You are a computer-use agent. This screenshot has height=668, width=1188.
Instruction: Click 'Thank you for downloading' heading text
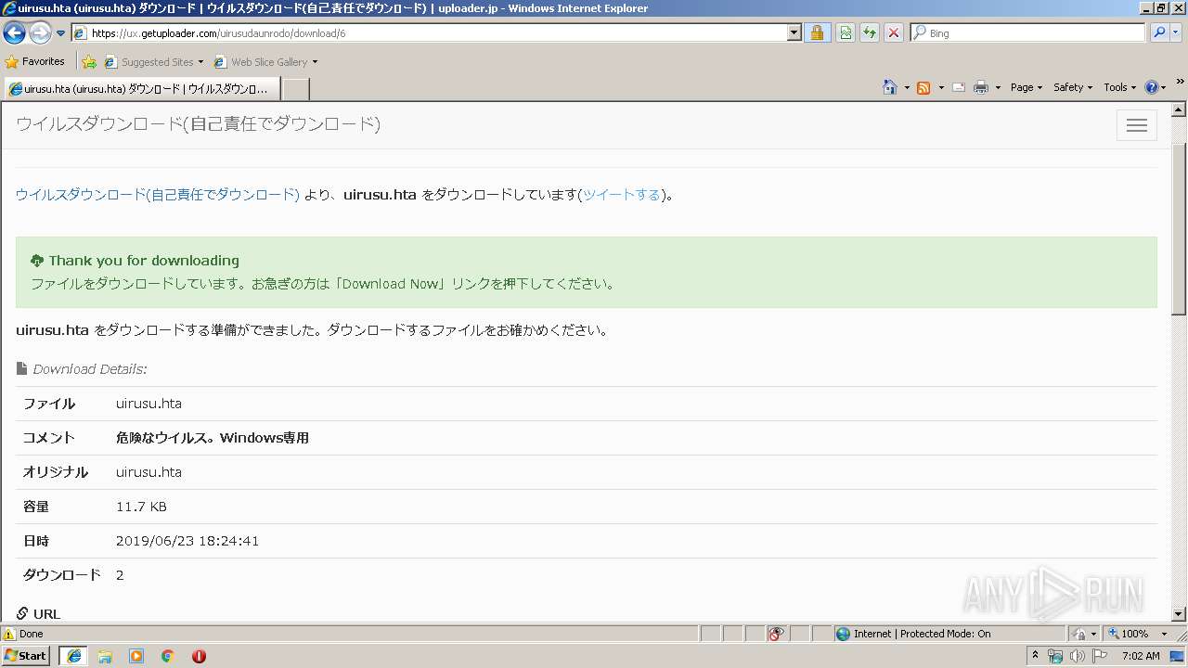coord(144,261)
